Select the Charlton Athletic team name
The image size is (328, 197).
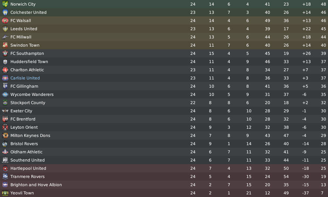tap(27, 70)
